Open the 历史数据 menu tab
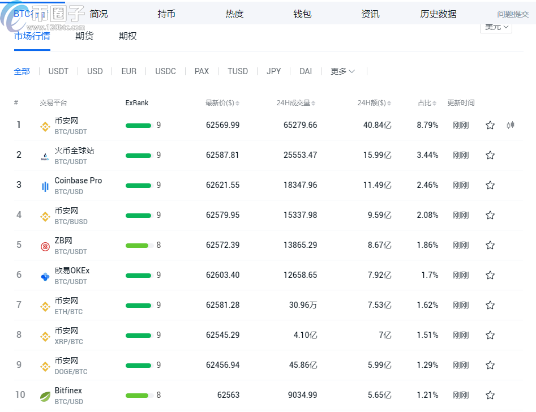This screenshot has width=536, height=412. pyautogui.click(x=438, y=14)
